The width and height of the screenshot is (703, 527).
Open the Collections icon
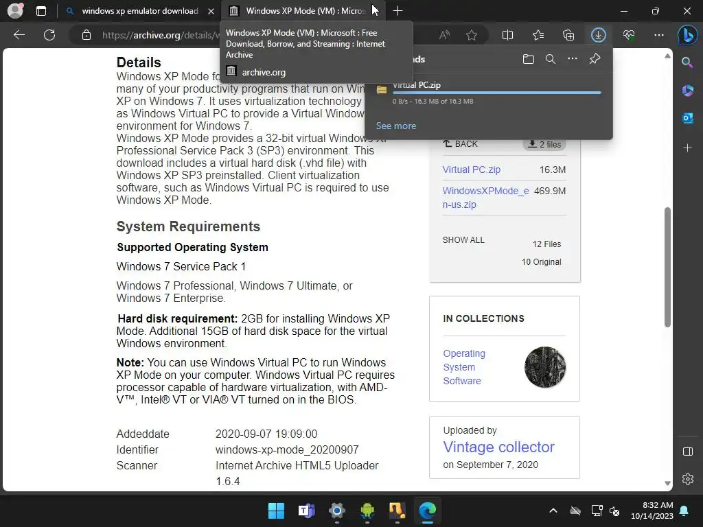(x=568, y=35)
